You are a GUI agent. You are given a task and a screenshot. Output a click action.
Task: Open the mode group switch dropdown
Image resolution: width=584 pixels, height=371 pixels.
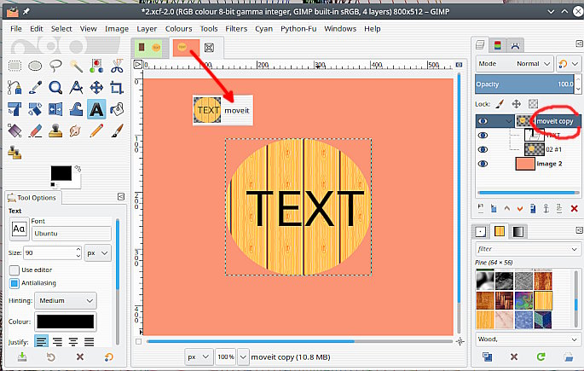(569, 64)
